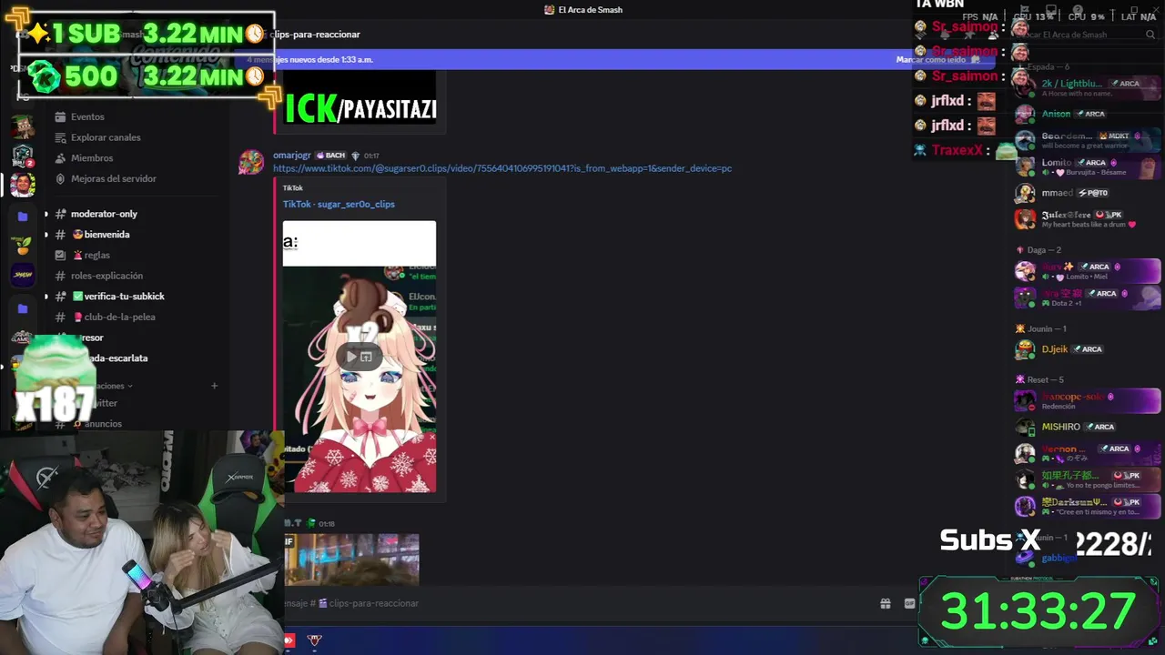Open the Miembros section
The image size is (1165, 655).
(x=92, y=158)
